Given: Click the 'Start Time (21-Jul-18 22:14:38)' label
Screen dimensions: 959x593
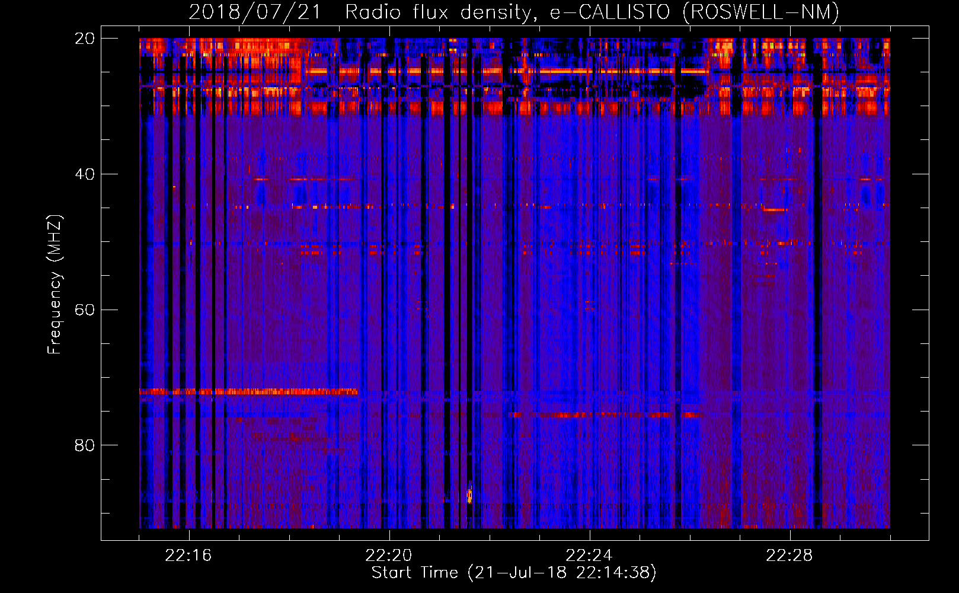Looking at the screenshot, I should pos(514,573).
